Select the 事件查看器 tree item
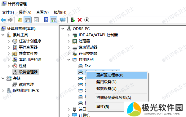This screenshot has width=186, height=117. pos(28,47)
